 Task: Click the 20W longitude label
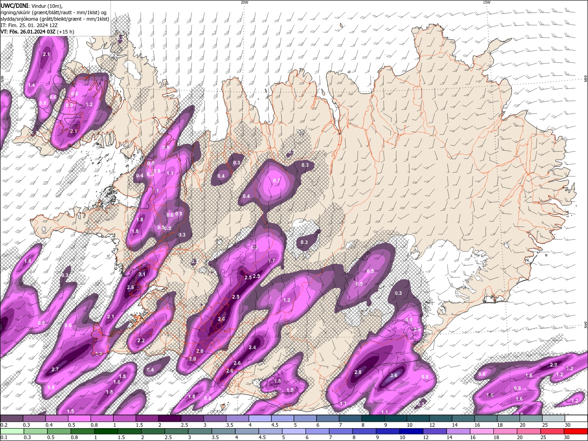pyautogui.click(x=244, y=2)
